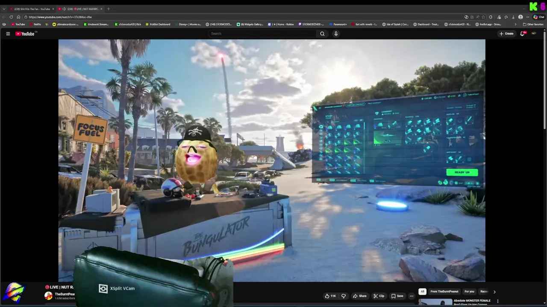
Task: Open options for Absolute MONSTER FEMALE video
Action: tap(497, 301)
